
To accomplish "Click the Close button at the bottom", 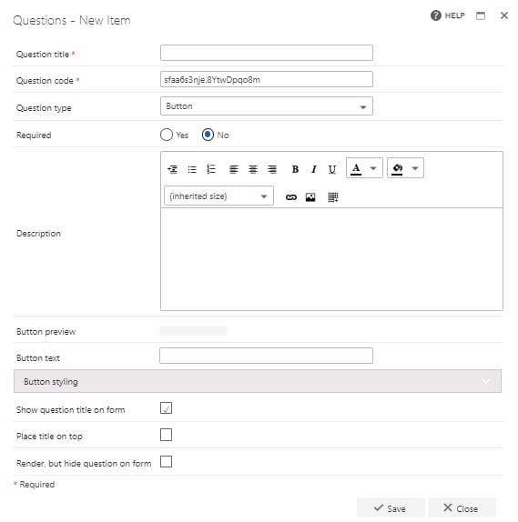I will coord(462,508).
